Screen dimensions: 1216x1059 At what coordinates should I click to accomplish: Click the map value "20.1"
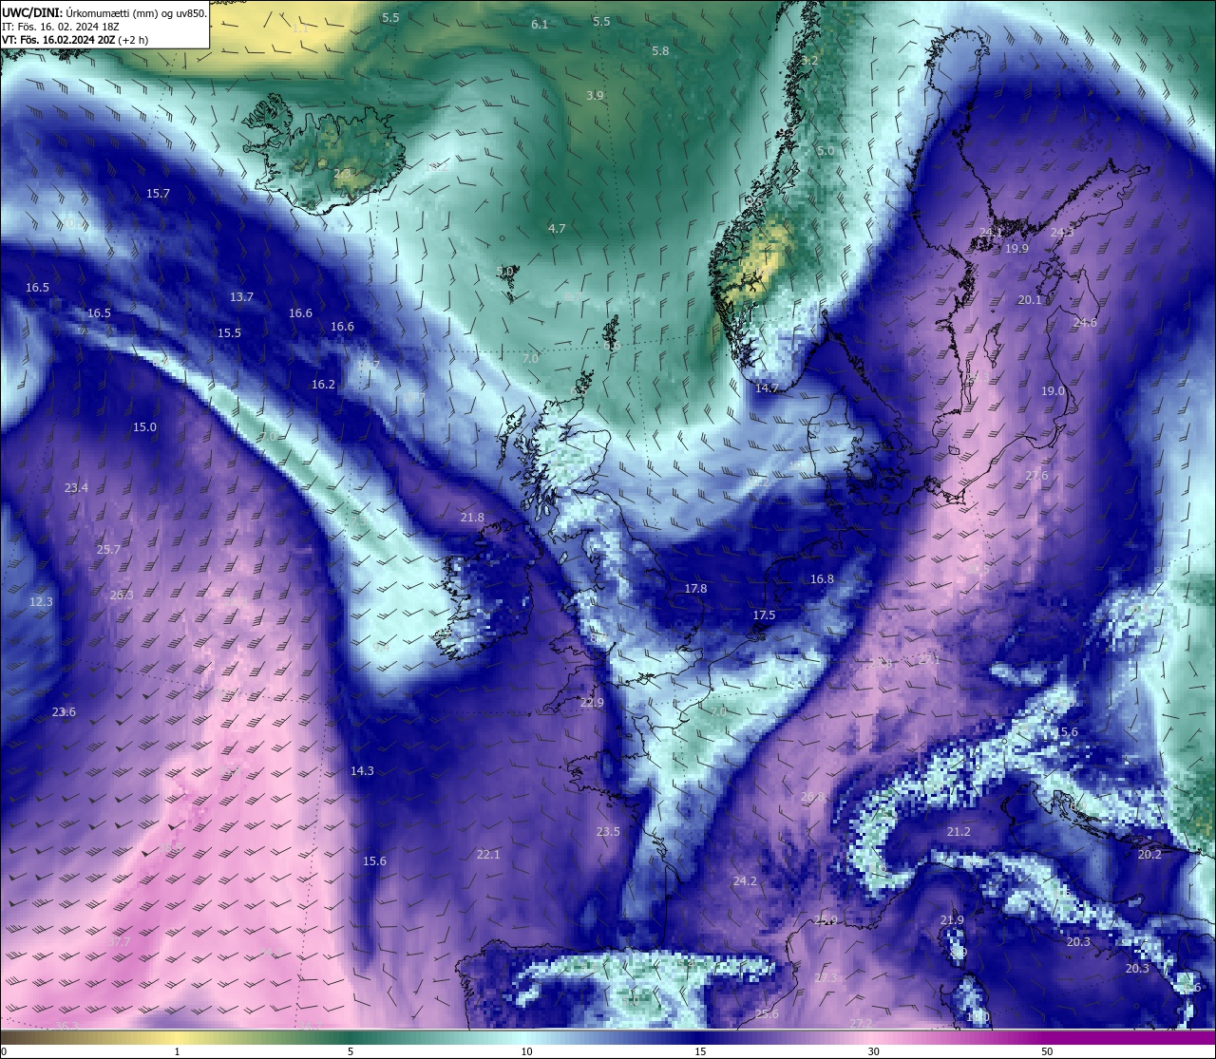click(x=1030, y=300)
